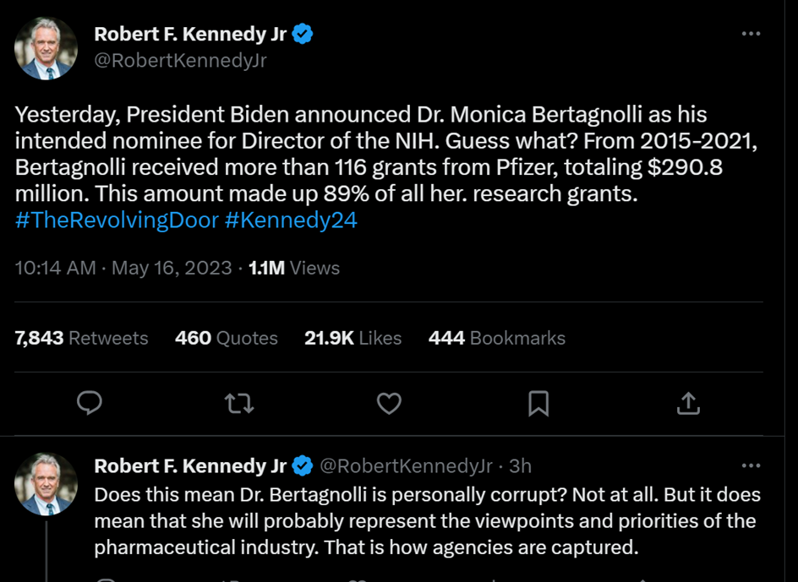Click verified badge on the reply tweet
The image size is (798, 582).
303,465
